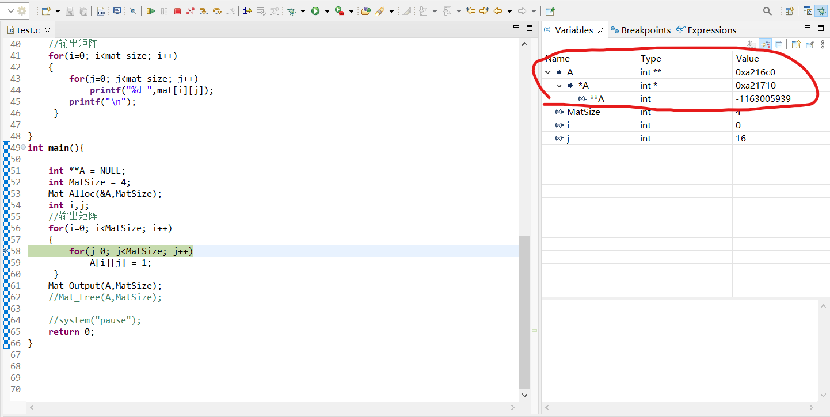
Task: Click the magnifier Quick Access search icon
Action: click(x=767, y=11)
